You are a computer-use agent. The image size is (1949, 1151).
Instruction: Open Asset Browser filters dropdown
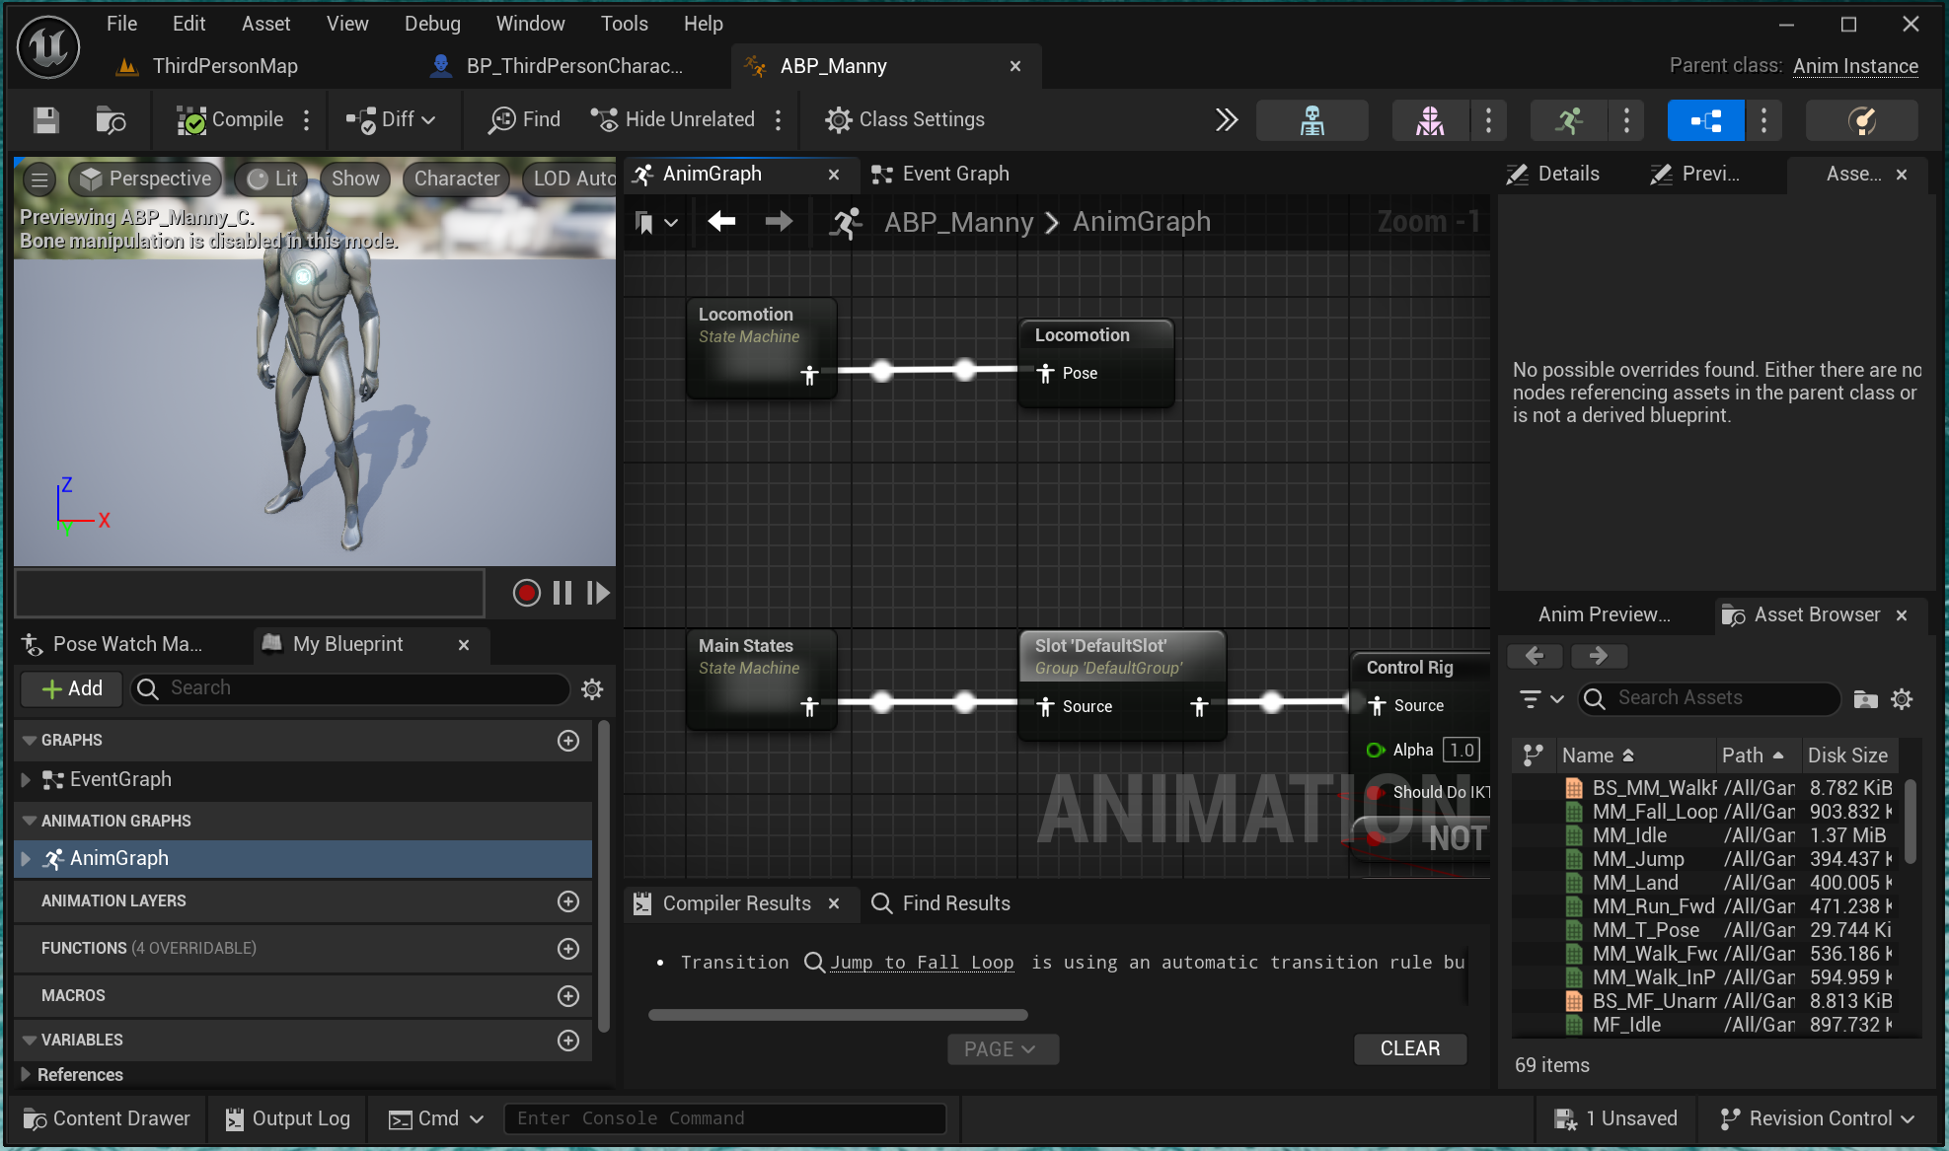pyautogui.click(x=1541, y=699)
